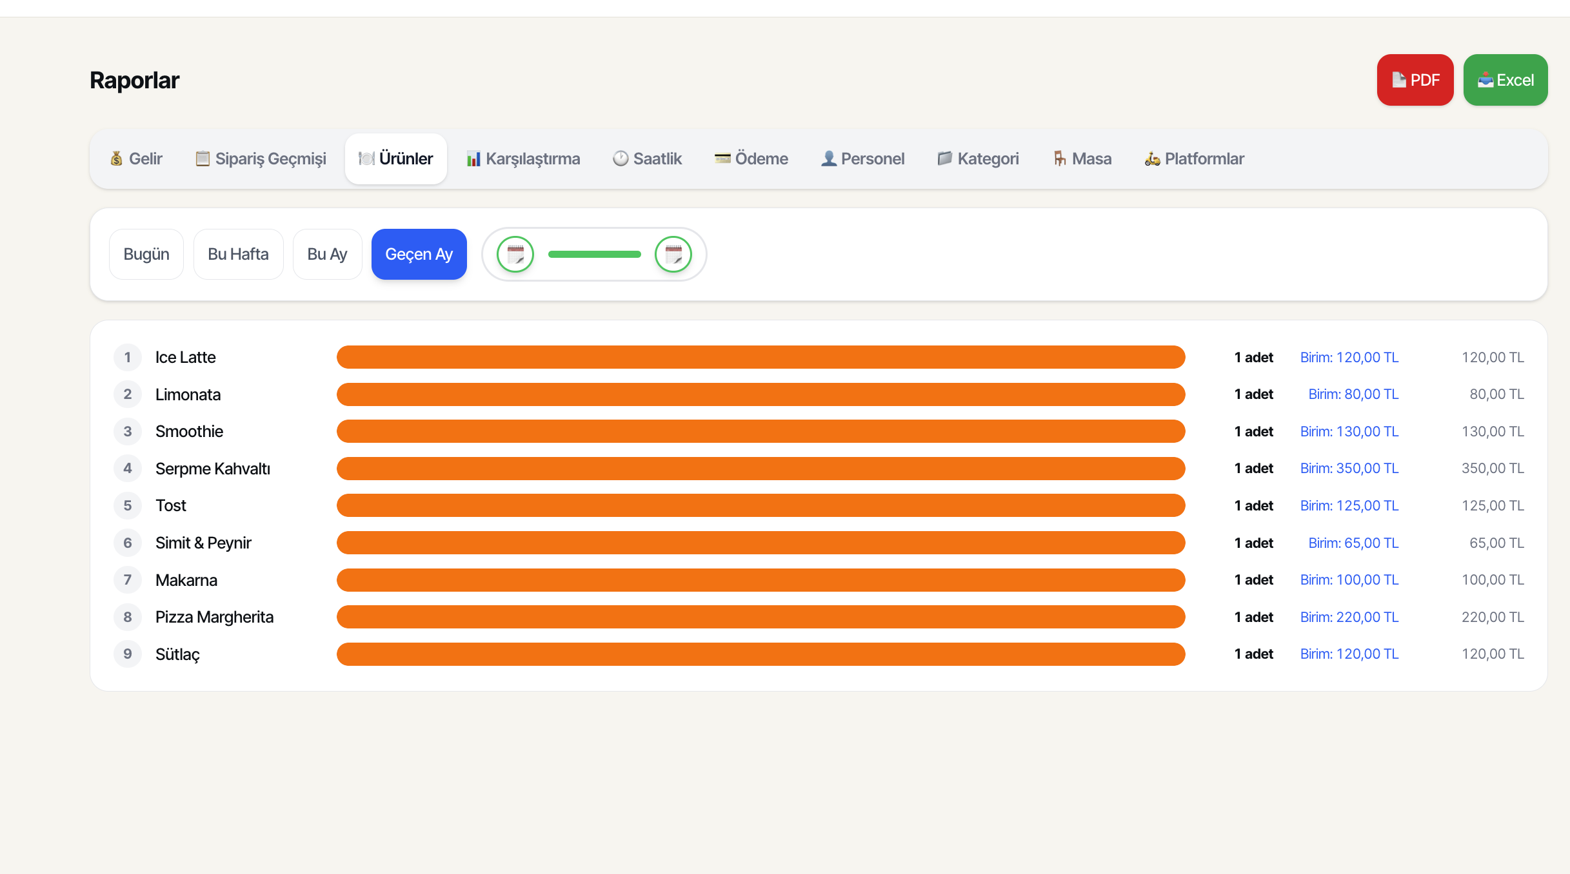Open the Karşılaştırma tab
The image size is (1570, 874).
tap(523, 159)
